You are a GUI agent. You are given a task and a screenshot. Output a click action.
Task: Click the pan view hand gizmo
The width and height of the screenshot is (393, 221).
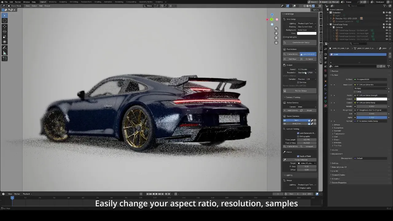click(x=276, y=33)
